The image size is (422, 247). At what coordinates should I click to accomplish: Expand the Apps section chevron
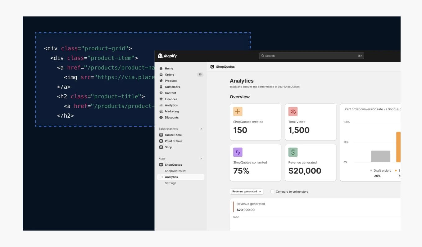pos(201,159)
